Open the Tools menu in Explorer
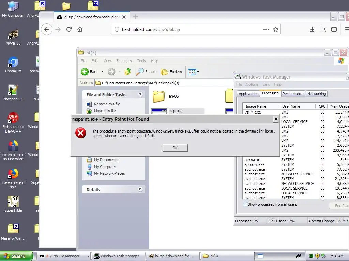The width and height of the screenshot is (349, 261). point(141,61)
